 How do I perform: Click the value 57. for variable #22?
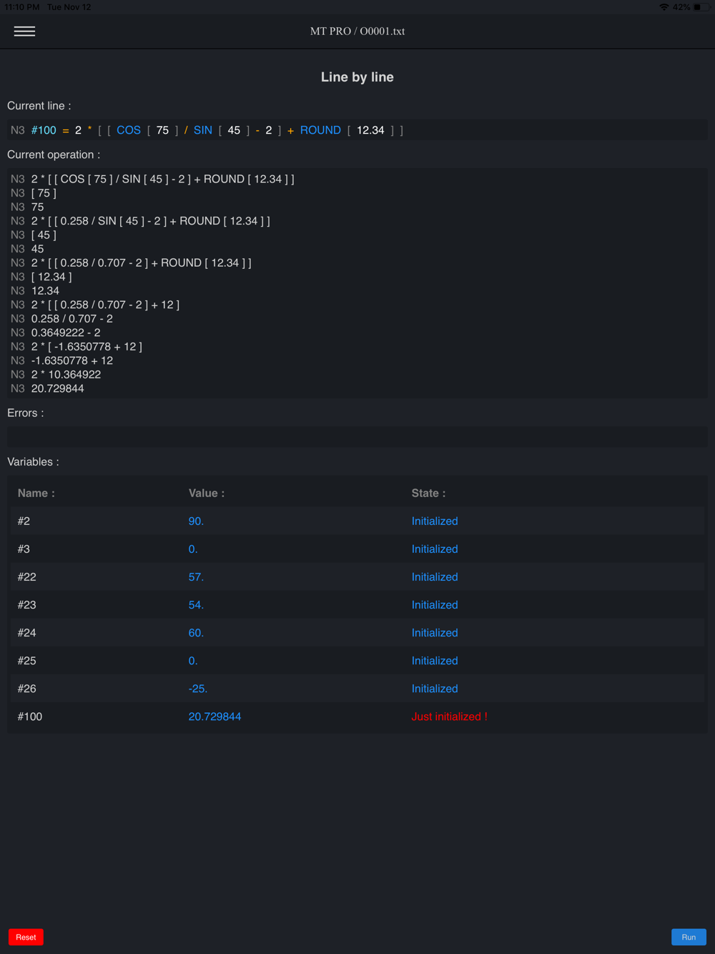(x=196, y=577)
